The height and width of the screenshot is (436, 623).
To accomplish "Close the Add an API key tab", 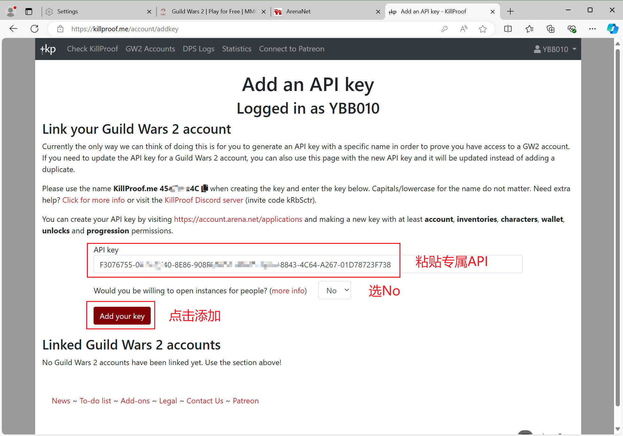I will [493, 12].
